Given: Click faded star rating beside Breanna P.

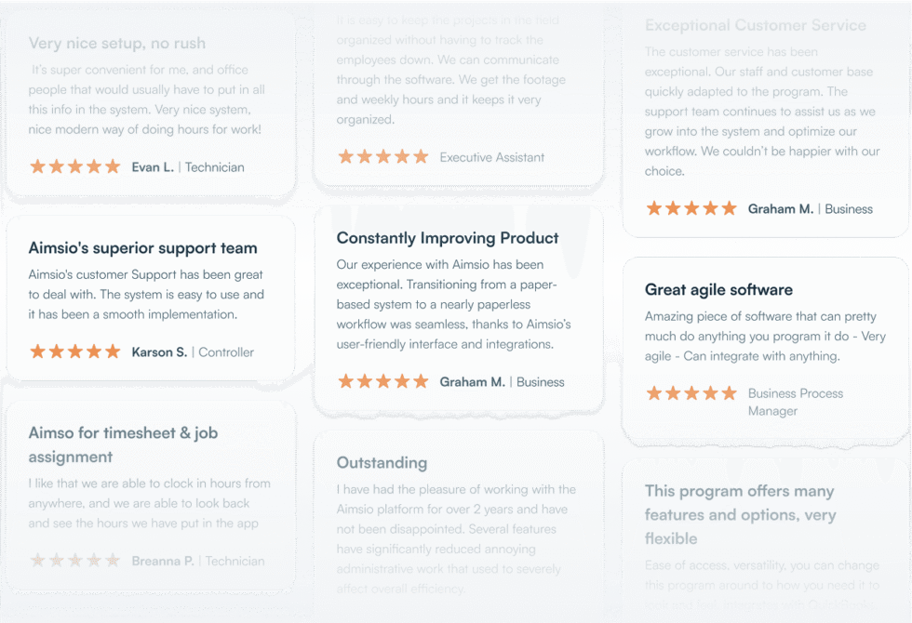Looking at the screenshot, I should pyautogui.click(x=75, y=561).
